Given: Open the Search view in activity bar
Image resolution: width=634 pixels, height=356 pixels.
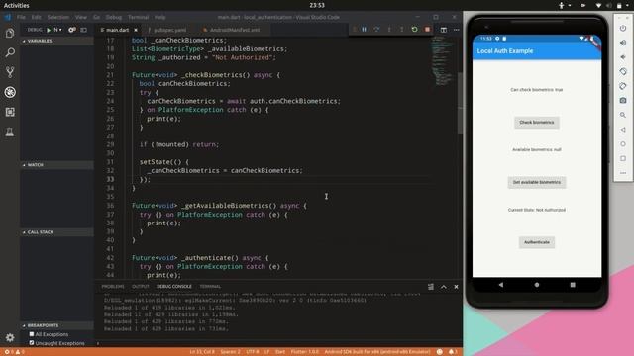Looking at the screenshot, I should point(10,52).
